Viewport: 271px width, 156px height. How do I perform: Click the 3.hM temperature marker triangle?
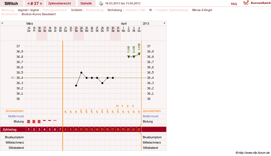[139, 54]
